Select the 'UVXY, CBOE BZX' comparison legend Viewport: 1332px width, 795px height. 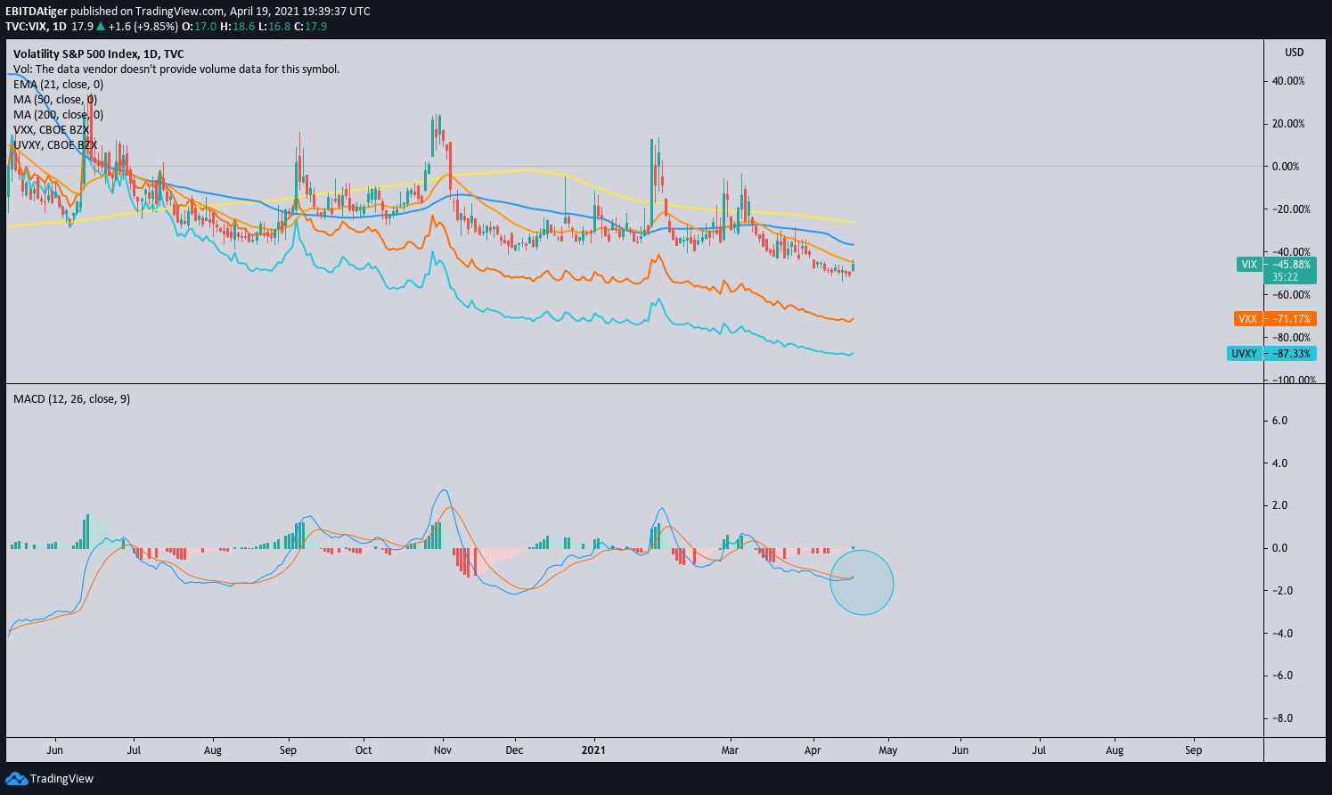coord(55,144)
